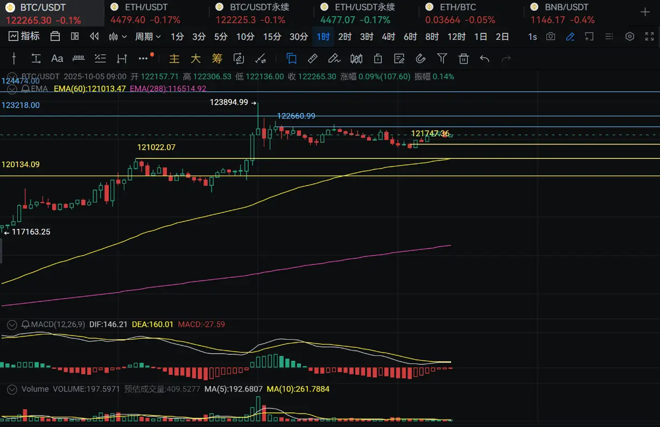
Task: Switch to ETH/BTC ticker tab
Action: (x=471, y=13)
